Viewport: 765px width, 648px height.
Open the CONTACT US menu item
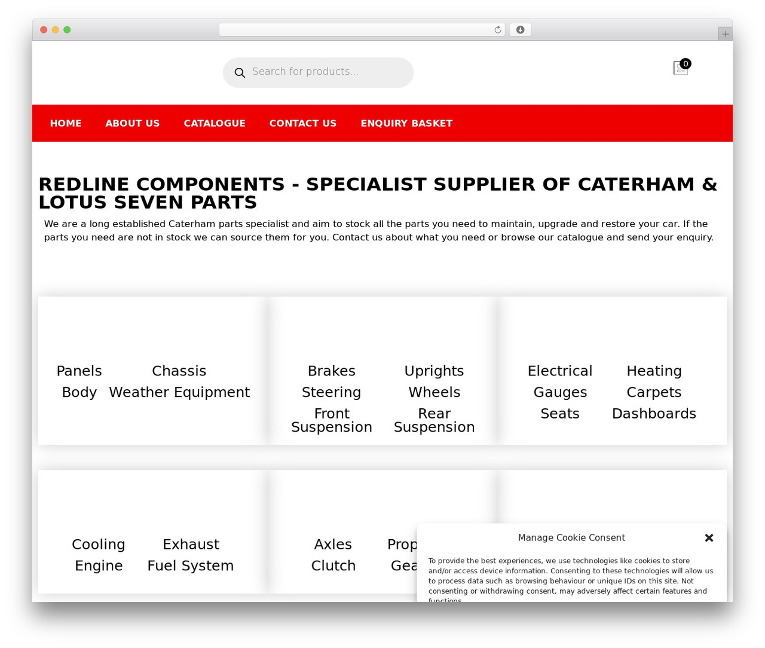[x=303, y=123]
